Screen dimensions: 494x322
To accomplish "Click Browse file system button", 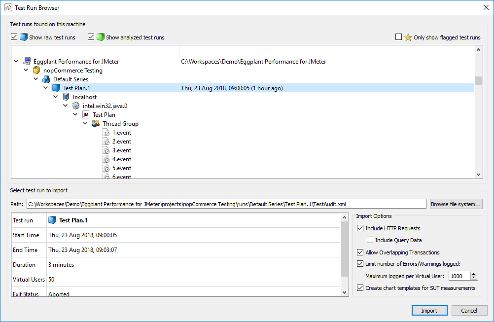I will (x=456, y=204).
